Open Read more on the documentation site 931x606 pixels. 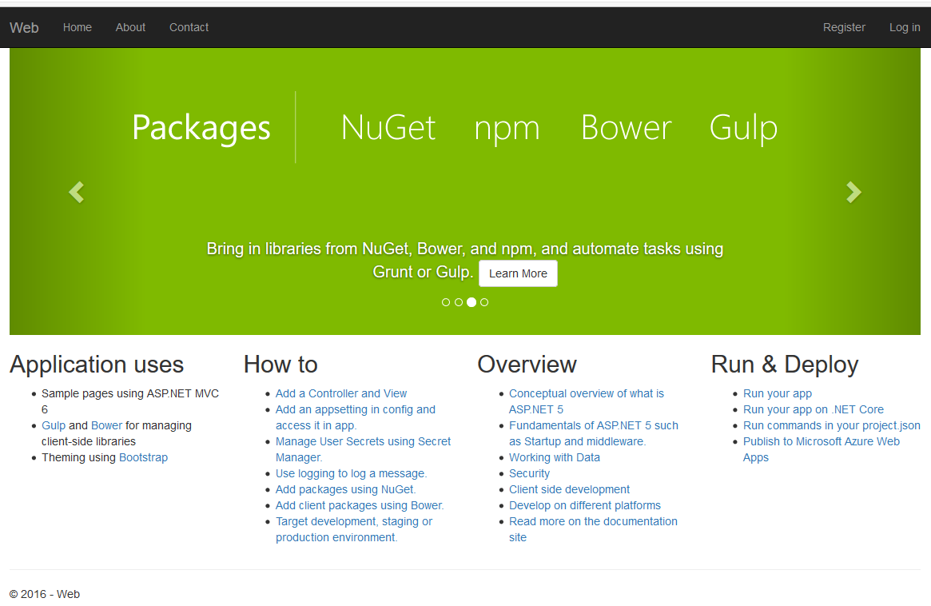point(593,529)
